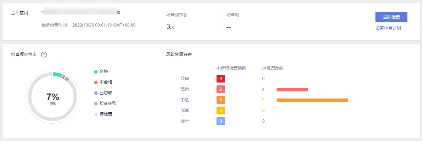Image resolution: width=422 pixels, height=141 pixels.
Task: Click the 高危 badge showing 2
Action: [221, 89]
